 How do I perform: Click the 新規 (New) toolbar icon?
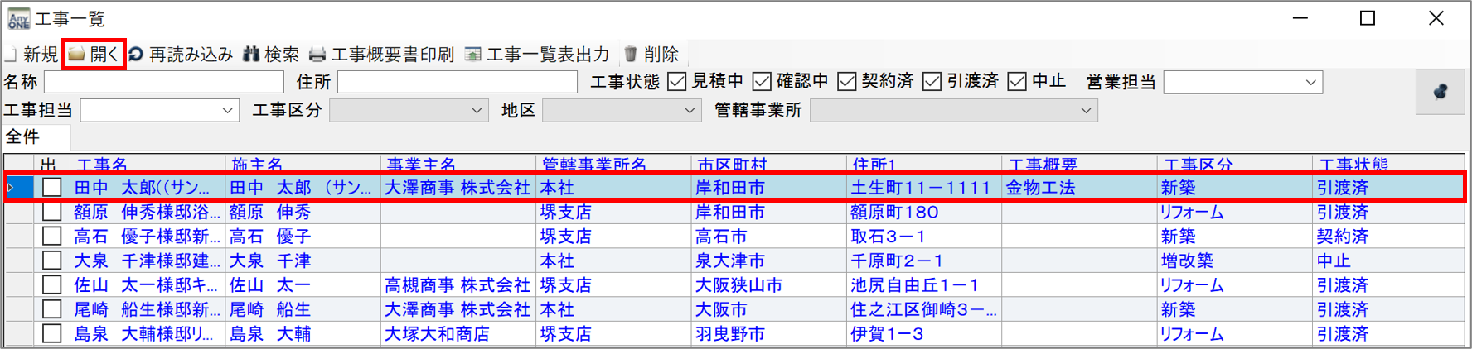point(12,55)
